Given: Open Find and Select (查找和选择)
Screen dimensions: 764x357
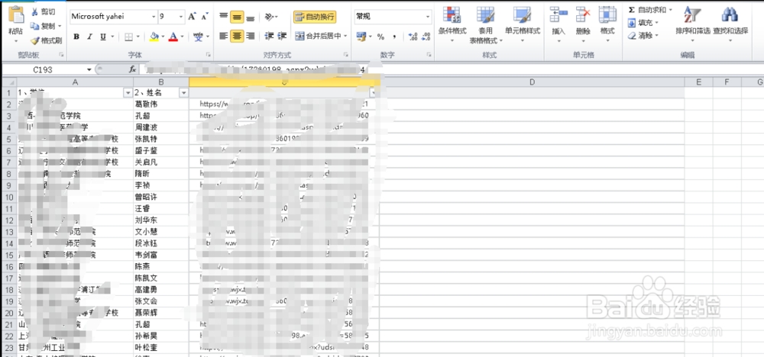Looking at the screenshot, I should [730, 24].
